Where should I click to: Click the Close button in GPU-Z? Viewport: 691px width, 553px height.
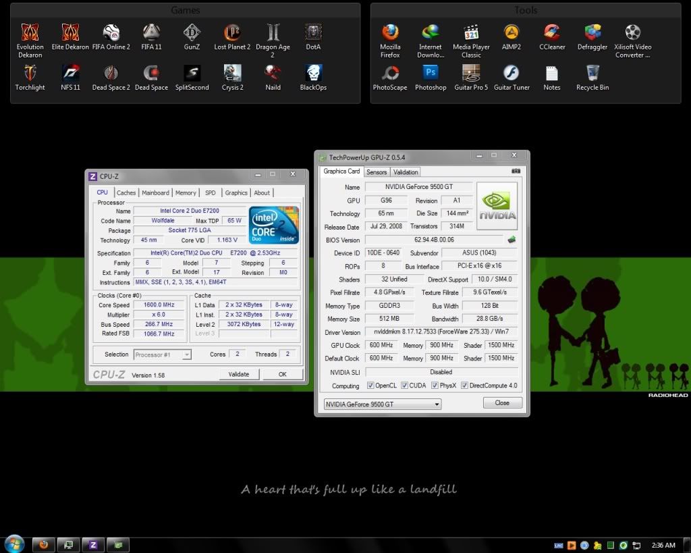(502, 402)
